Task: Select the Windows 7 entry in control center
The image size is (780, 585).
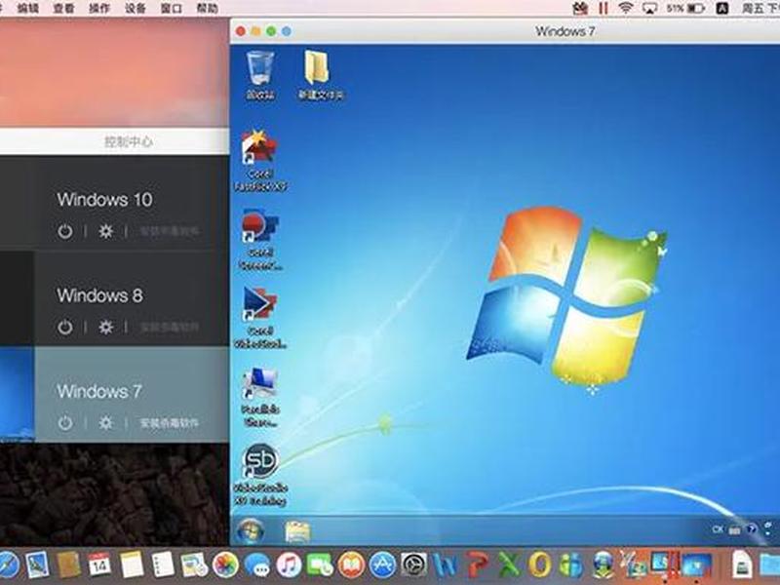Action: pyautogui.click(x=132, y=394)
